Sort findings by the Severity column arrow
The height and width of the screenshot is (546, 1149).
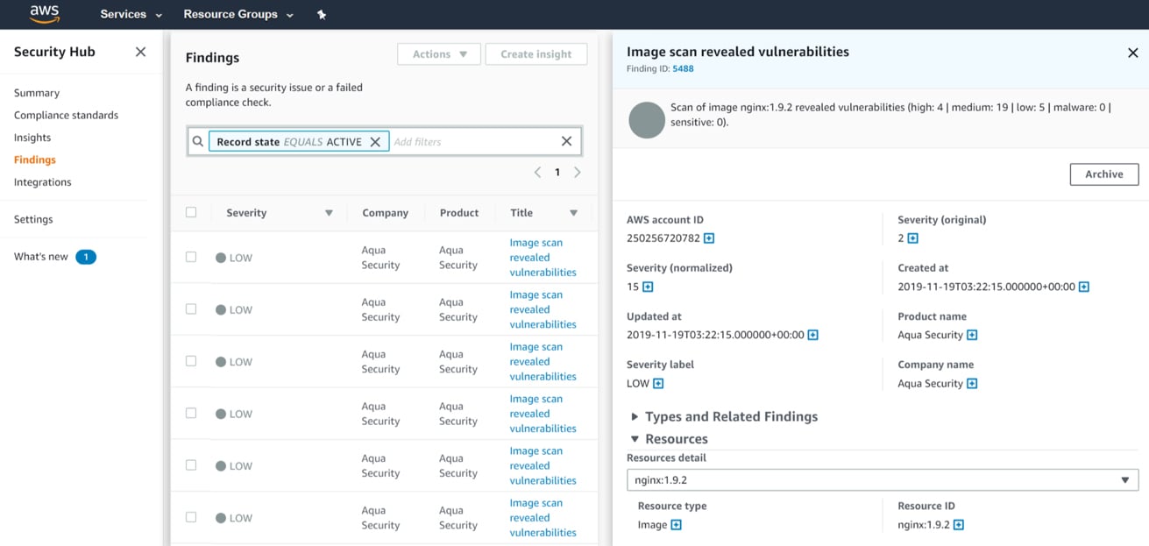[x=329, y=213]
